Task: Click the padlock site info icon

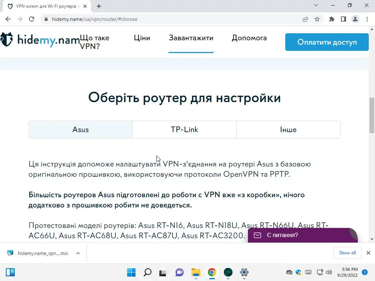Action: (x=46, y=19)
